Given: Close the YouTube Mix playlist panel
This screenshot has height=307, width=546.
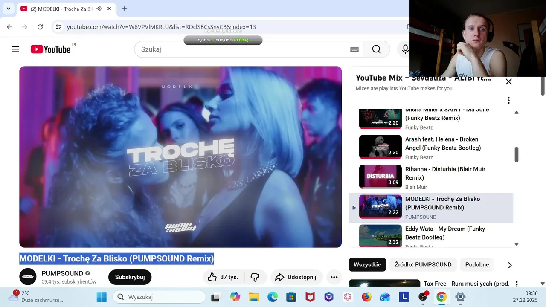Looking at the screenshot, I should 508,82.
